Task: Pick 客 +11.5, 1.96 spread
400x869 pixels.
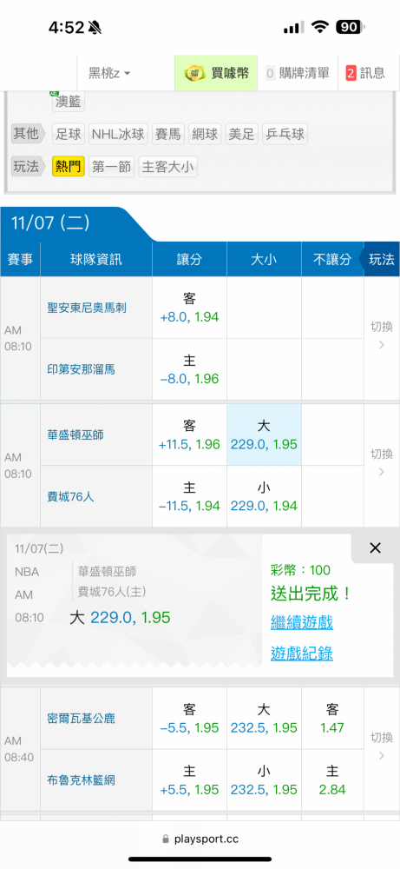Action: click(189, 435)
